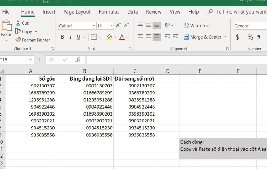Open the Name Box dropdown arrow
Image resolution: width=267 pixels, height=169 pixels.
[31, 60]
